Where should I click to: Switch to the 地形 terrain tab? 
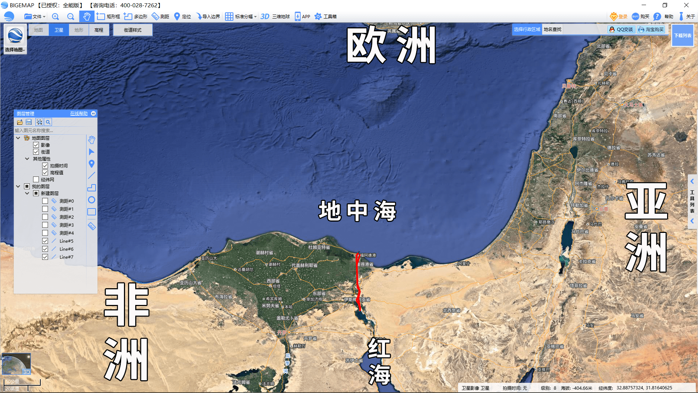pyautogui.click(x=79, y=30)
